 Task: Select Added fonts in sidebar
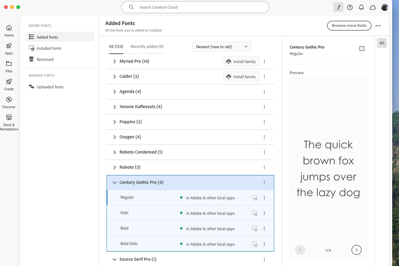tap(60, 37)
